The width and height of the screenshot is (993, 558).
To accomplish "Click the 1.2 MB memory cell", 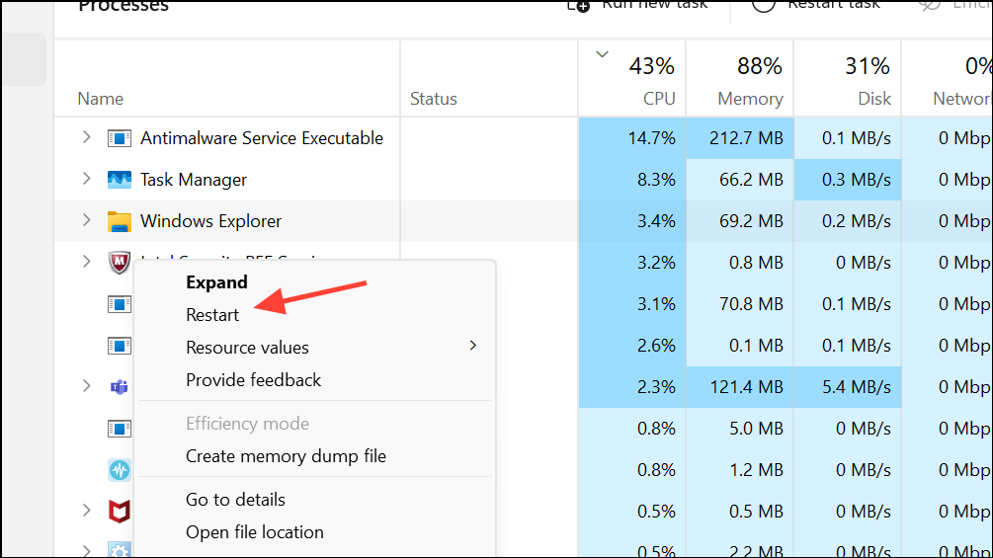I will pos(740,470).
